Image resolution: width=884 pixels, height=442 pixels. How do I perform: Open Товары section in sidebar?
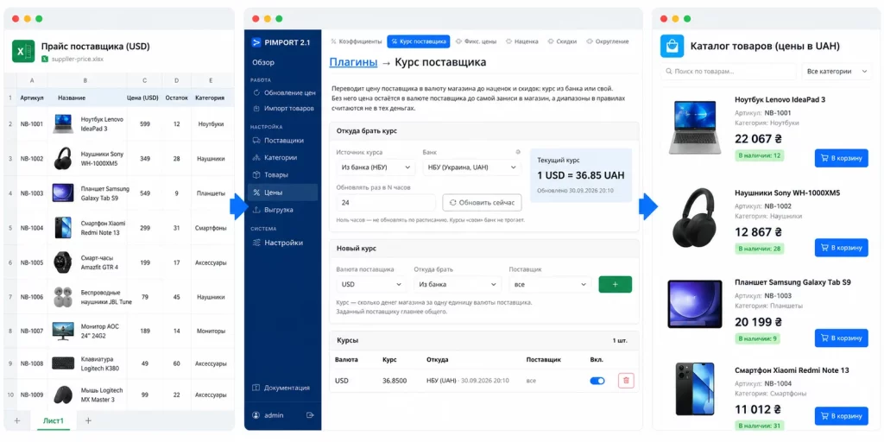point(270,174)
